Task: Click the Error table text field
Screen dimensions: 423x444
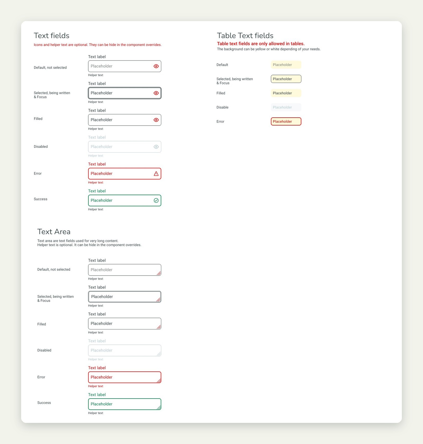Action: click(x=286, y=121)
